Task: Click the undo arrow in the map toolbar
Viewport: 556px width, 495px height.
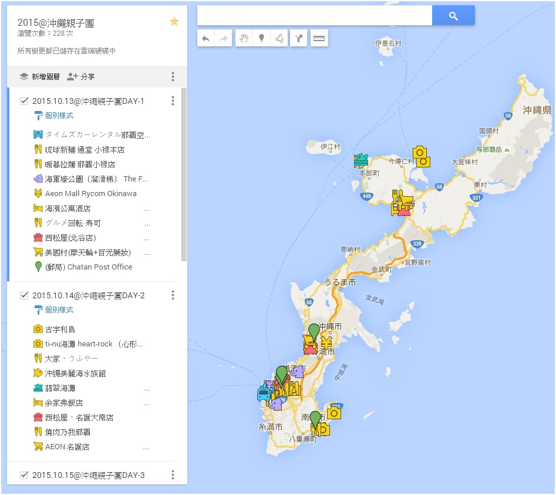Action: click(x=205, y=38)
